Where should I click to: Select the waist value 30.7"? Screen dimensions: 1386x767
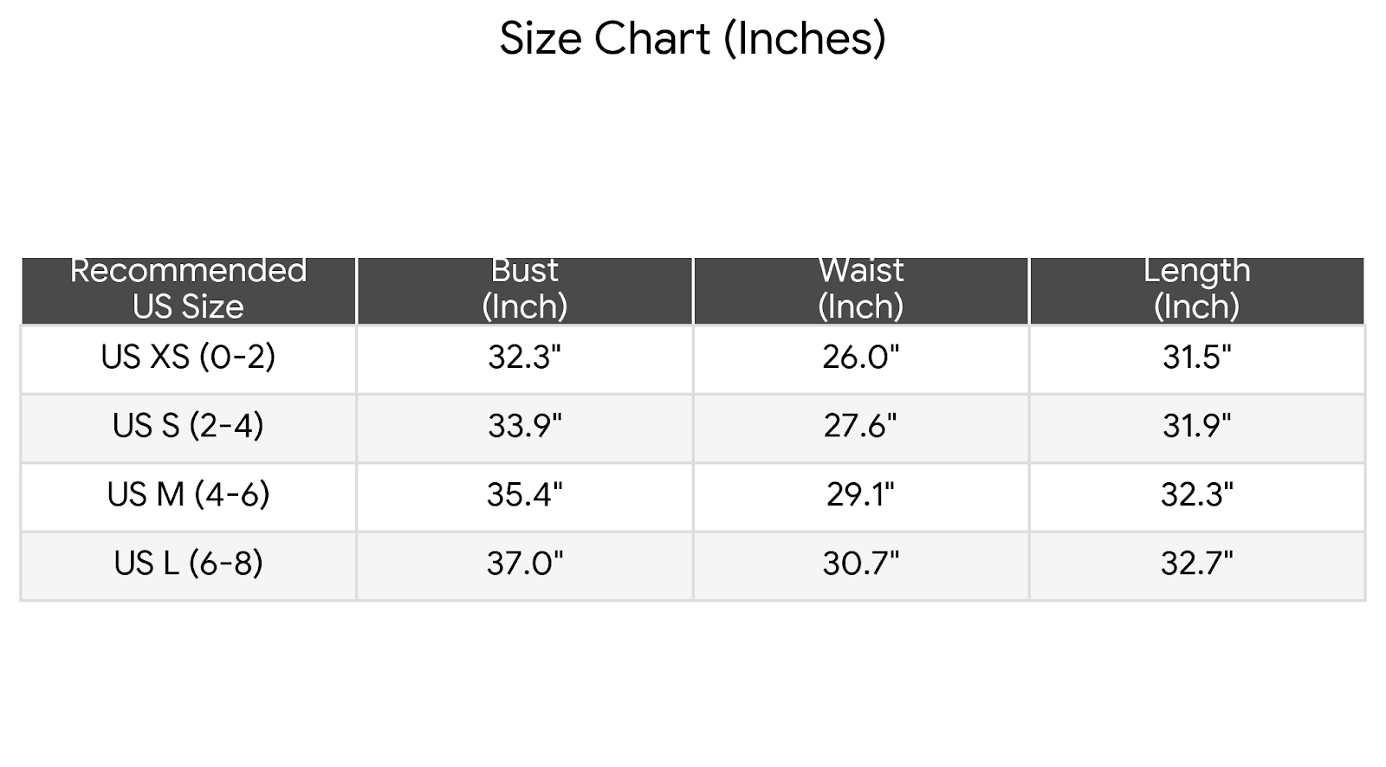[x=860, y=564]
